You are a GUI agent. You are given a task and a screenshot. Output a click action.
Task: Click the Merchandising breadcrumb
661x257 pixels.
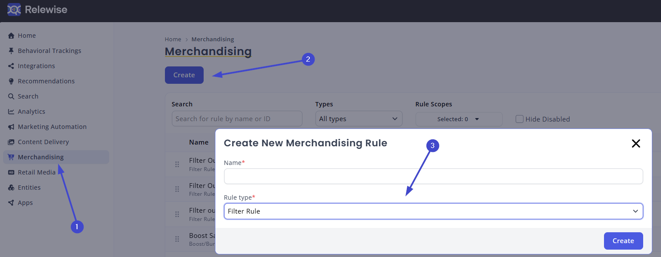pyautogui.click(x=213, y=40)
